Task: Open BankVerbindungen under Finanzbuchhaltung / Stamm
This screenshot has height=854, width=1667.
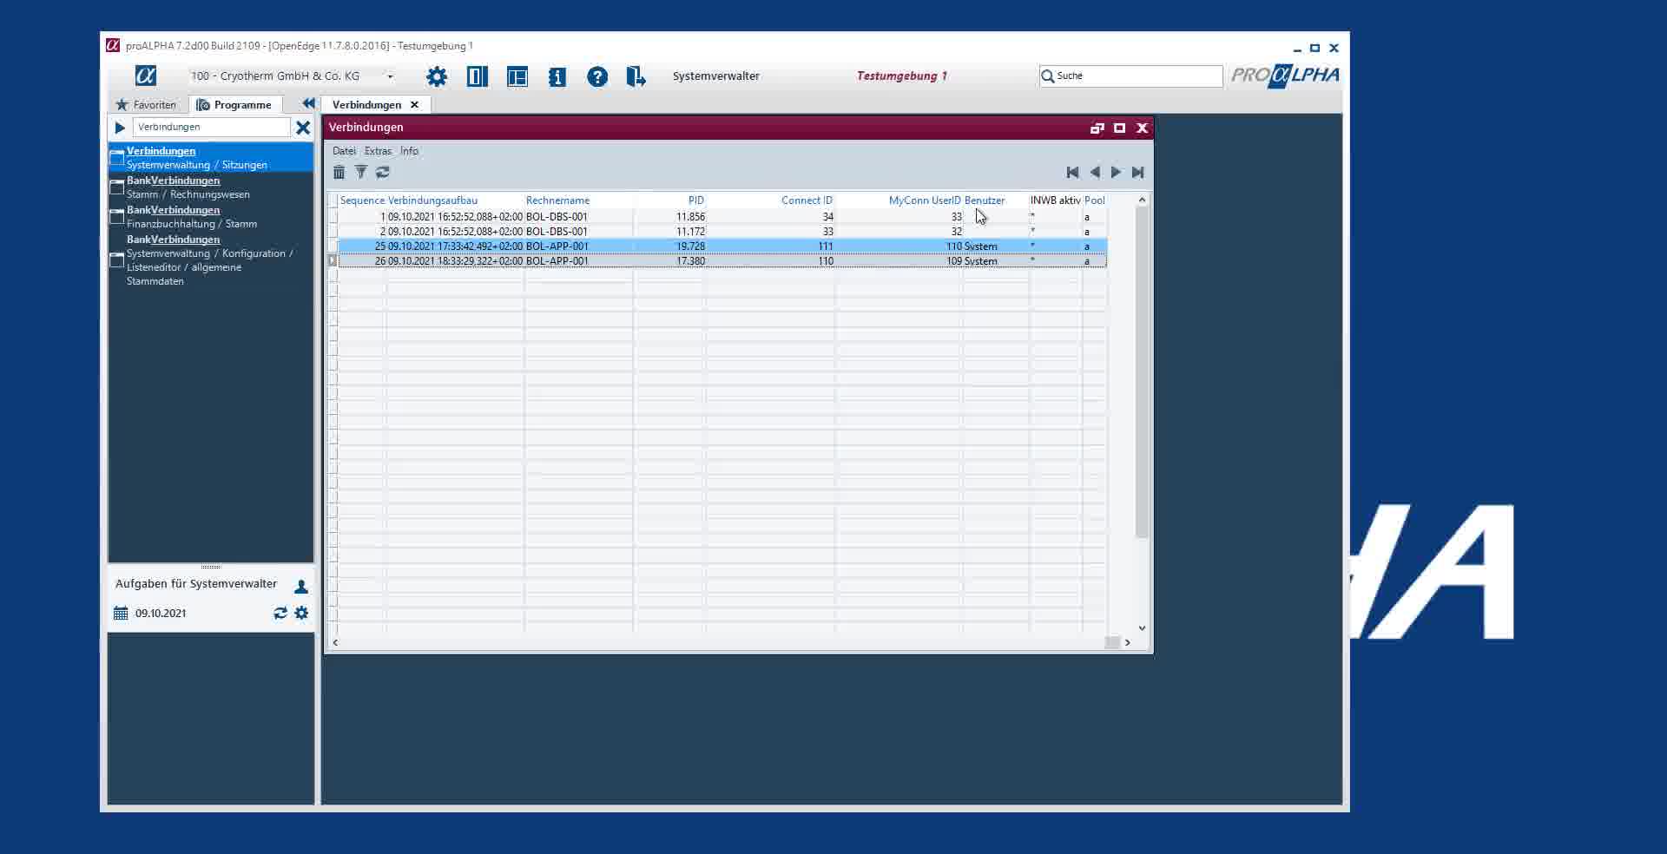Action: (x=210, y=216)
